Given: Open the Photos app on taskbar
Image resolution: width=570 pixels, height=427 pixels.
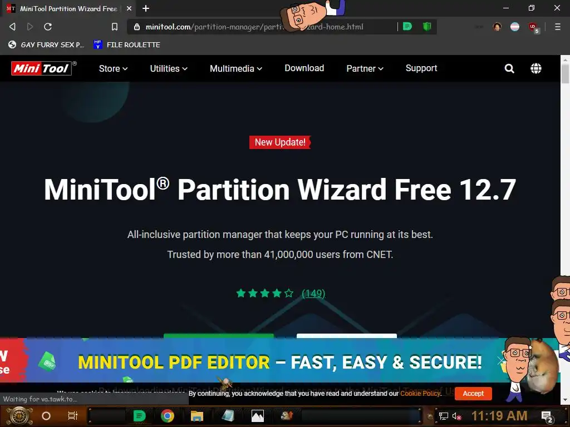Looking at the screenshot, I should pos(257,416).
